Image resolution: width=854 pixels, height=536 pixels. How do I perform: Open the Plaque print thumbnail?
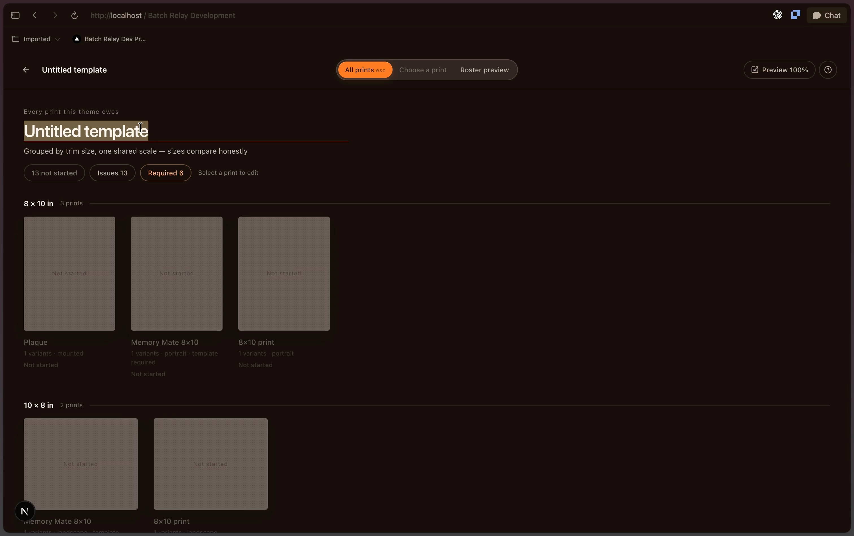[x=69, y=274]
